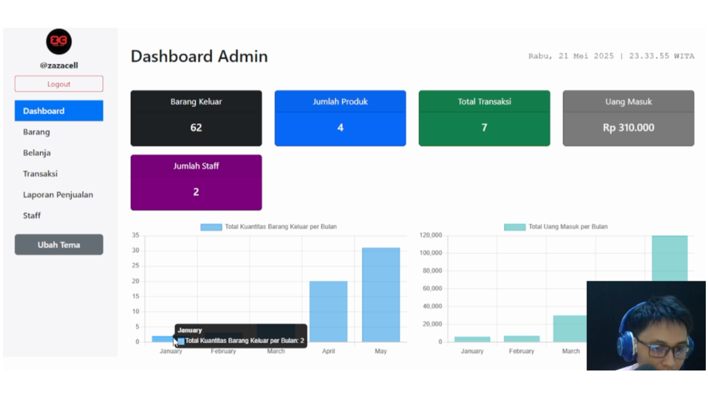Screen dimensions: 708x398
Task: View the Laporan Penjualan page
Action: [58, 195]
